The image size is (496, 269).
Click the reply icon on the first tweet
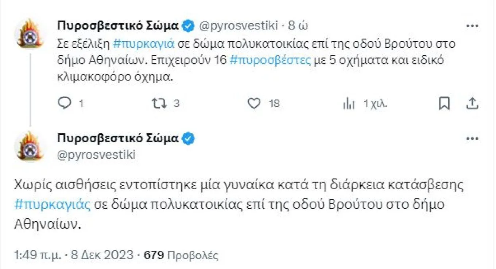point(66,104)
